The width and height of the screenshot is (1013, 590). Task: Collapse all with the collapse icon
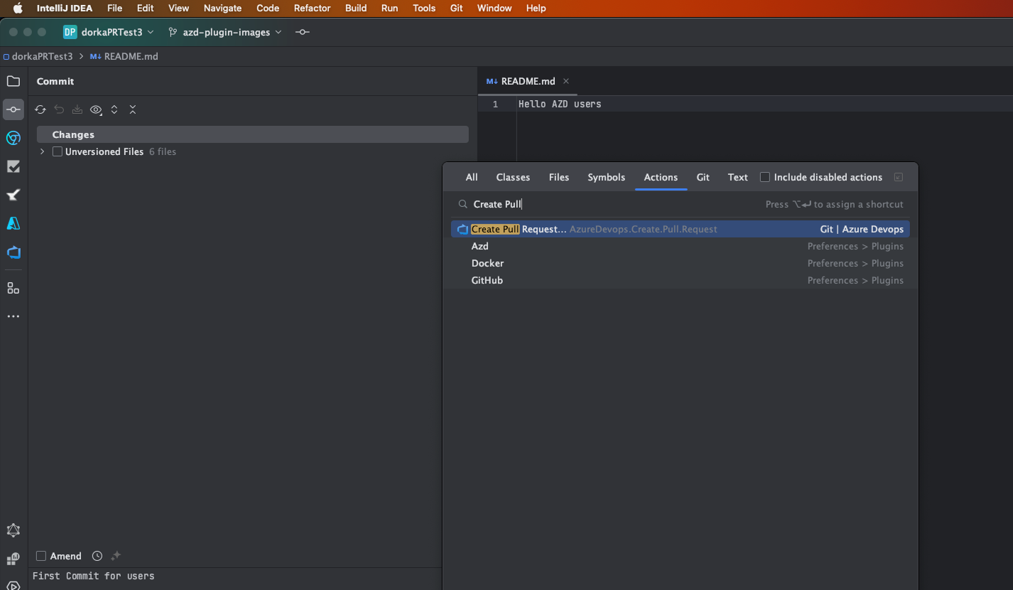point(133,109)
